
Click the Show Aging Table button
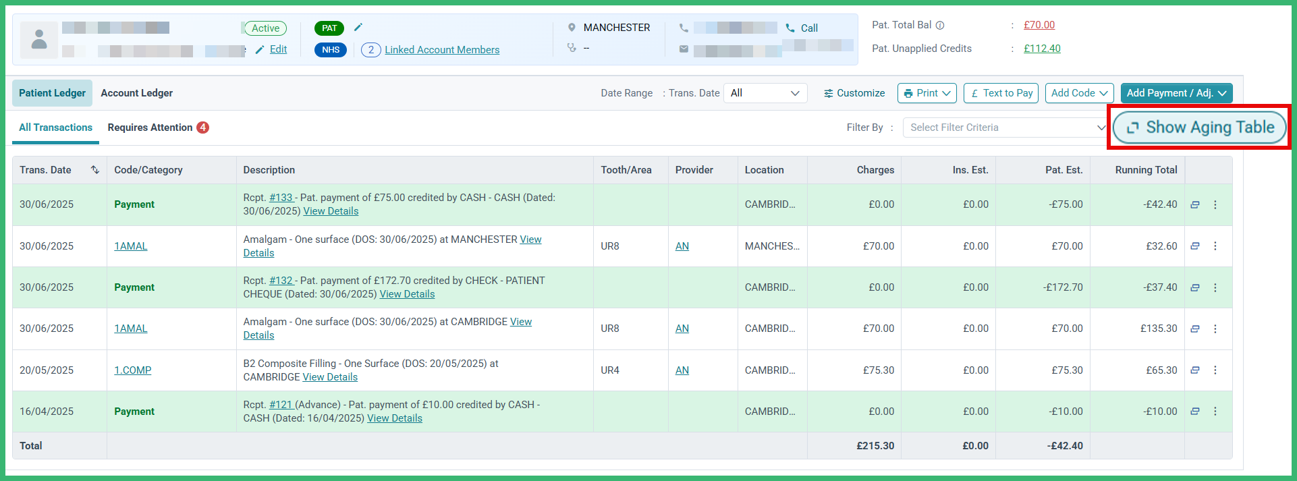click(x=1199, y=128)
